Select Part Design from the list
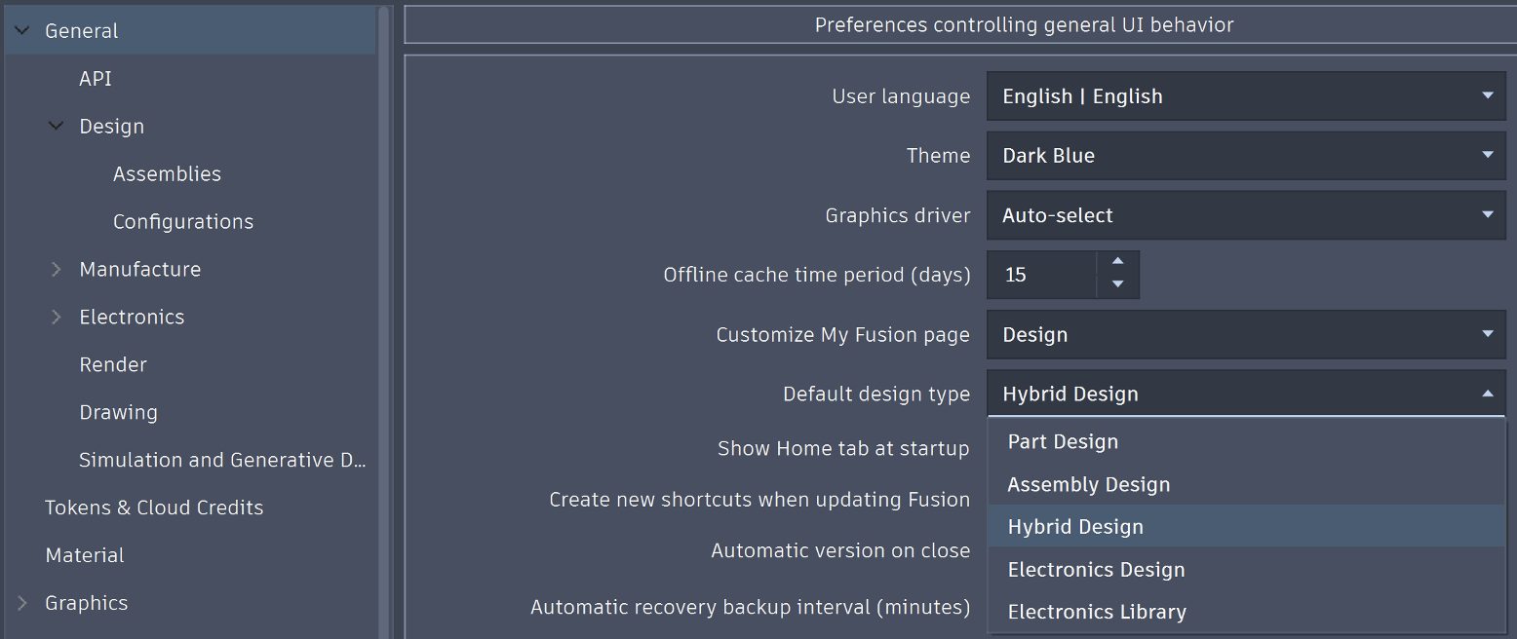The image size is (1517, 639). (x=1063, y=442)
